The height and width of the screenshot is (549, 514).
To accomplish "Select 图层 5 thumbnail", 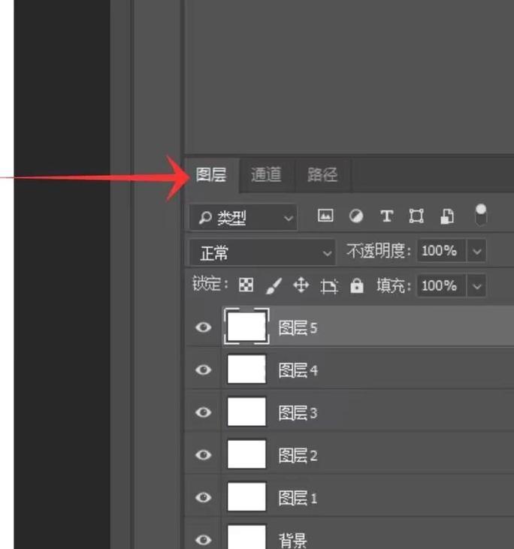I will point(246,326).
